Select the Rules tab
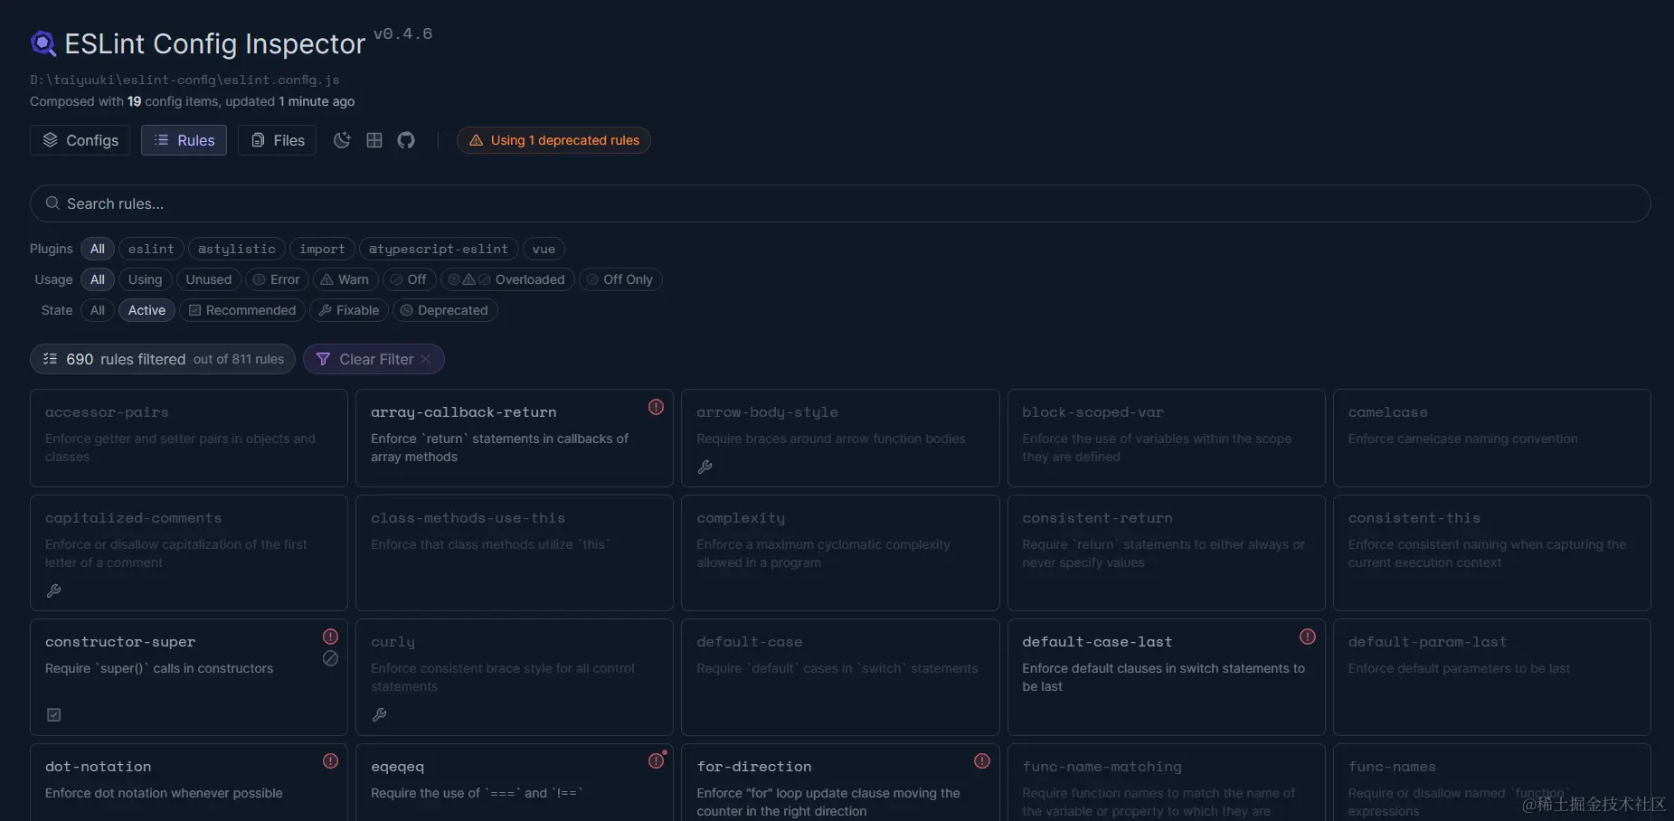 (184, 140)
